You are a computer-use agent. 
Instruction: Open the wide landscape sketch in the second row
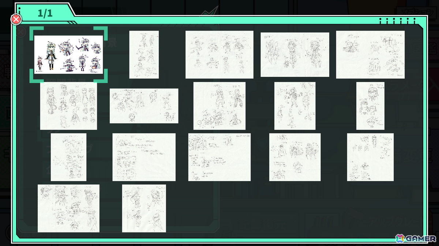pos(144,106)
